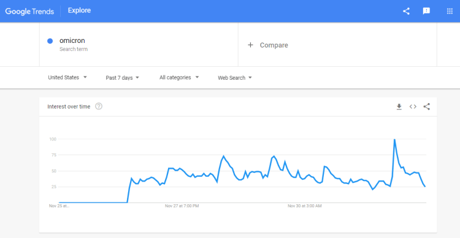Click the plus icon next to Compare
The image size is (460, 238).
point(250,45)
